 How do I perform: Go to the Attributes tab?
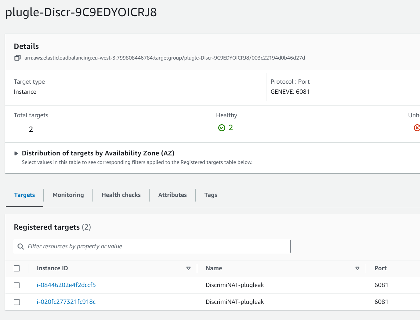172,195
